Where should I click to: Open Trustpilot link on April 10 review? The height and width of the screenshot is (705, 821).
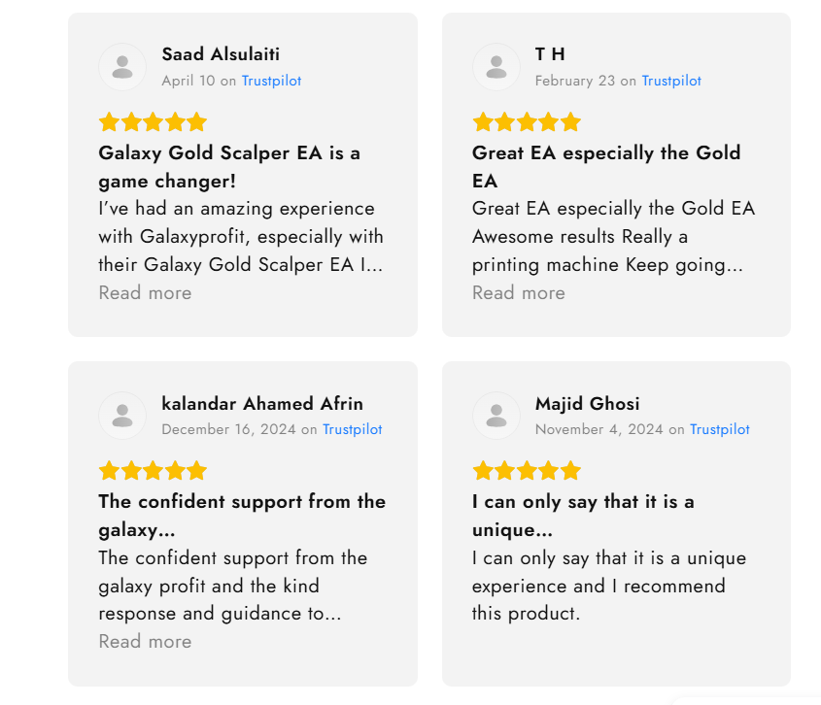271,81
